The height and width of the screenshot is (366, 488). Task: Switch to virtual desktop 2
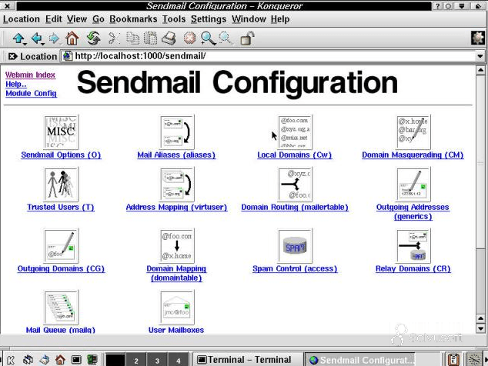point(136,361)
